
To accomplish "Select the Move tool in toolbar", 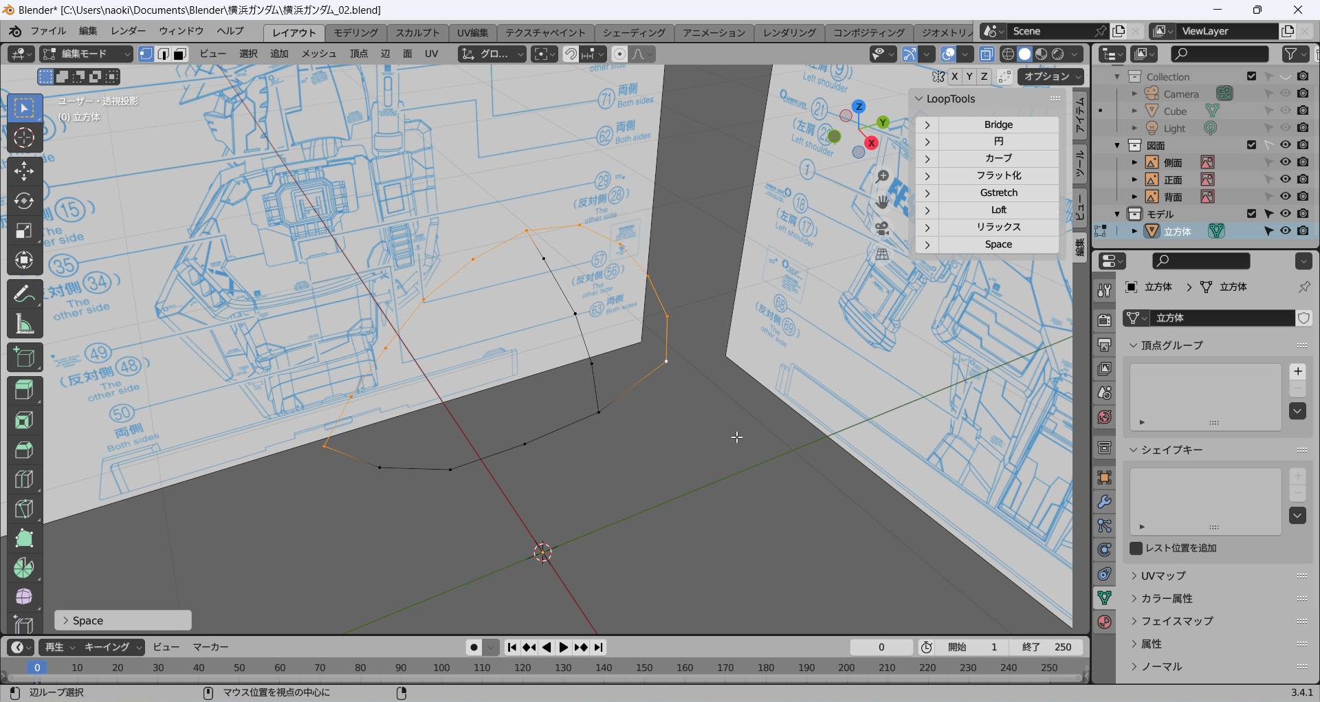I will point(24,171).
